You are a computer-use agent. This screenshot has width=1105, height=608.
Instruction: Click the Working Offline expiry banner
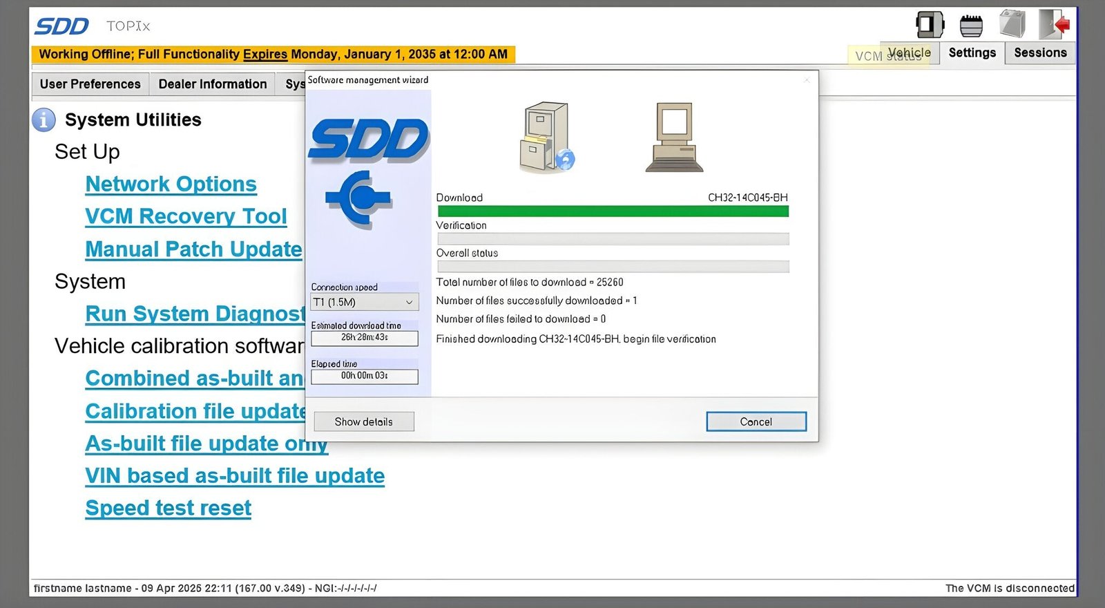click(273, 54)
